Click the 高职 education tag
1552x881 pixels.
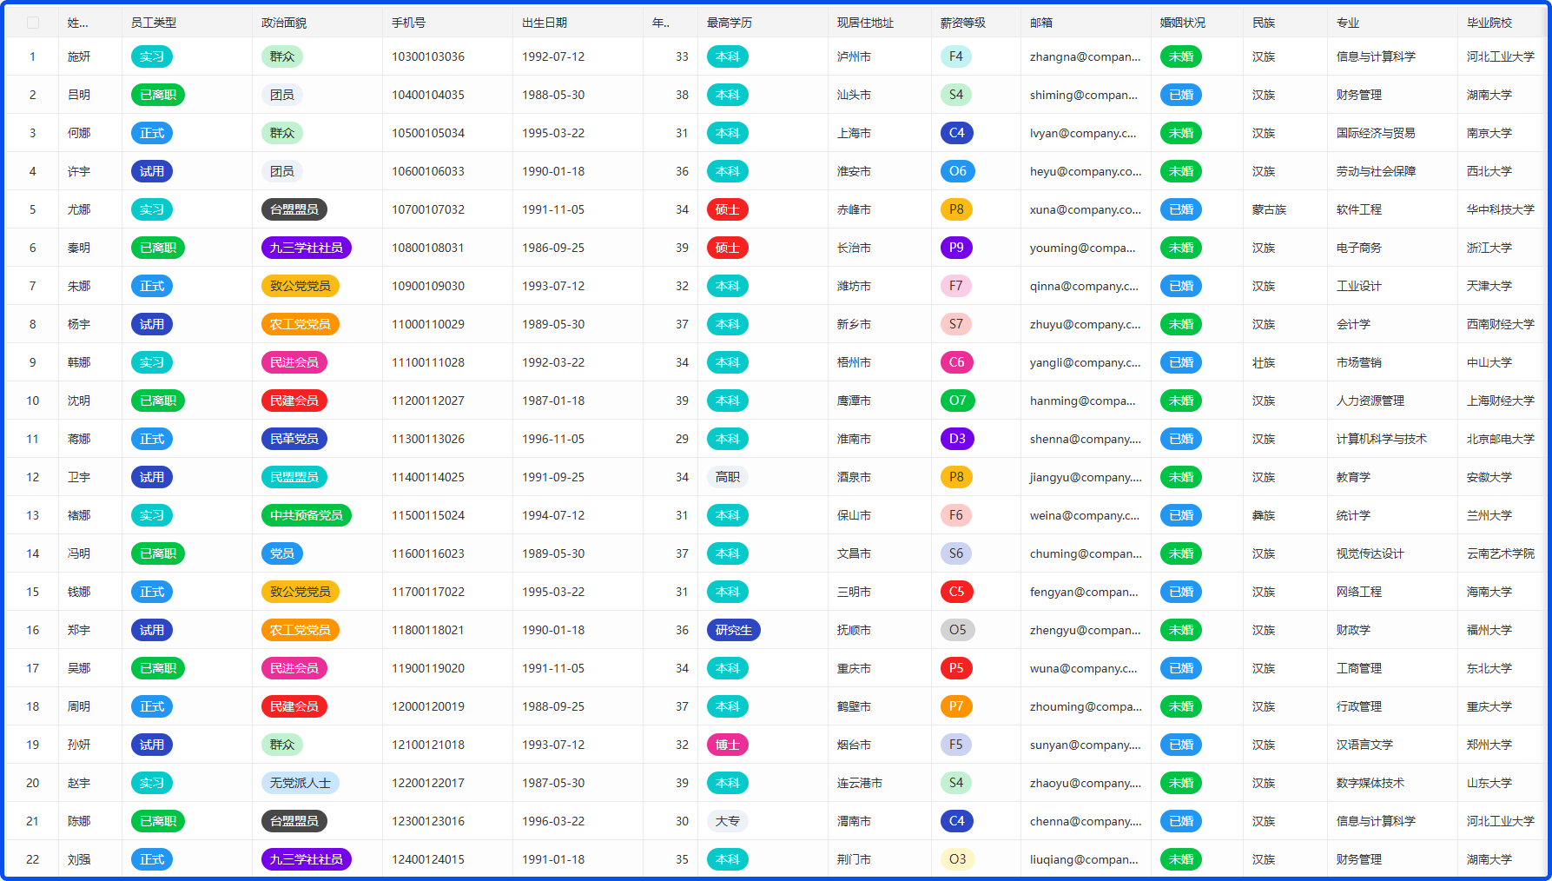tap(727, 477)
